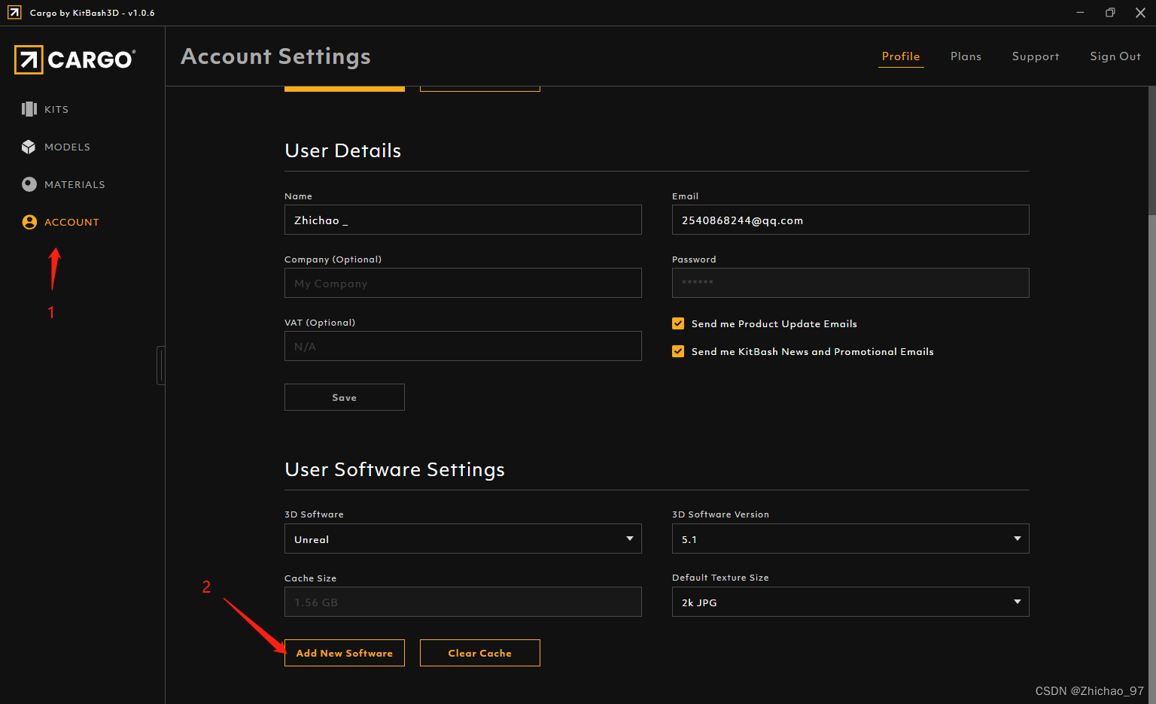This screenshot has height=704, width=1156.
Task: Click the MATERIALS sidebar label
Action: pyautogui.click(x=75, y=184)
